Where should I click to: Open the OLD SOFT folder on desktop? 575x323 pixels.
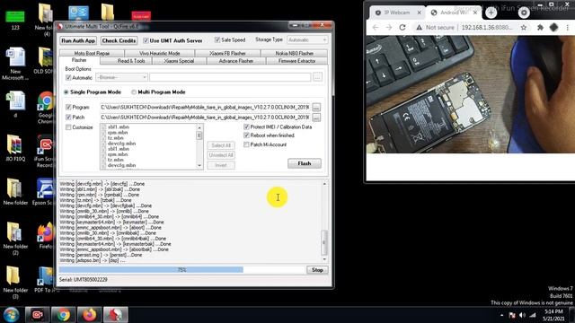[x=46, y=60]
